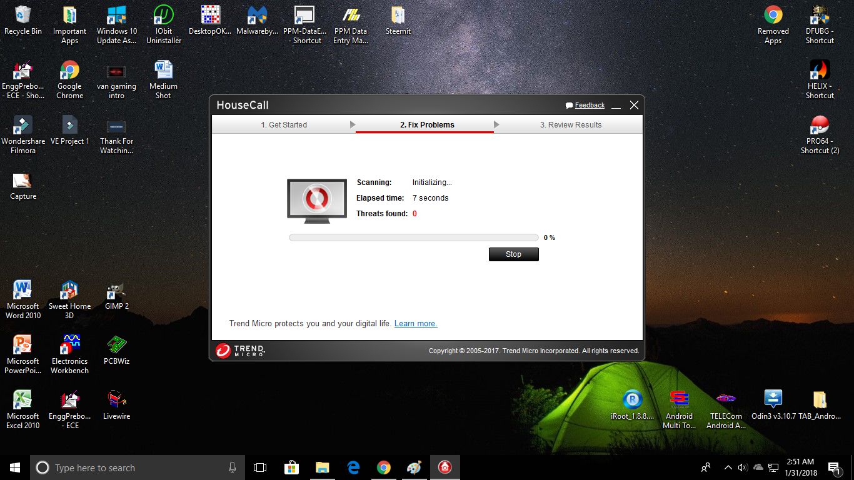This screenshot has height=480, width=854.
Task: Open the Feedback link in HouseCall
Action: click(590, 106)
